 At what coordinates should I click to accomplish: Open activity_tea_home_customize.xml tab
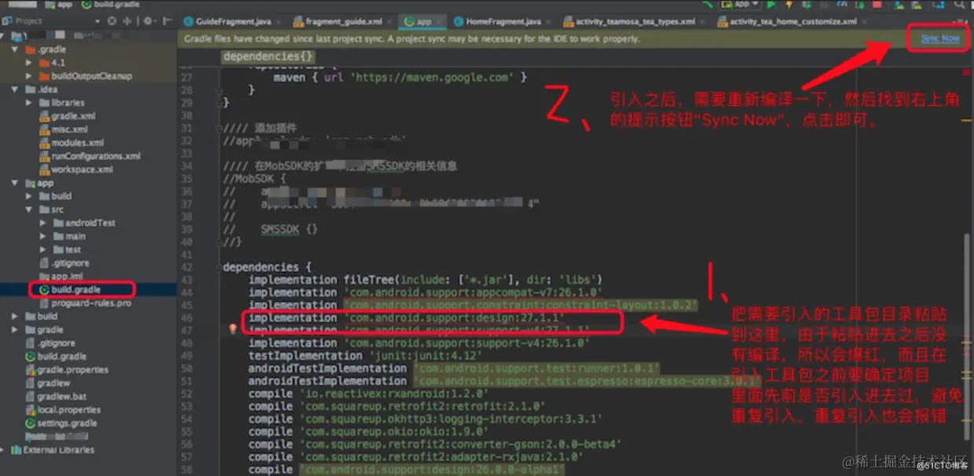pos(793,21)
